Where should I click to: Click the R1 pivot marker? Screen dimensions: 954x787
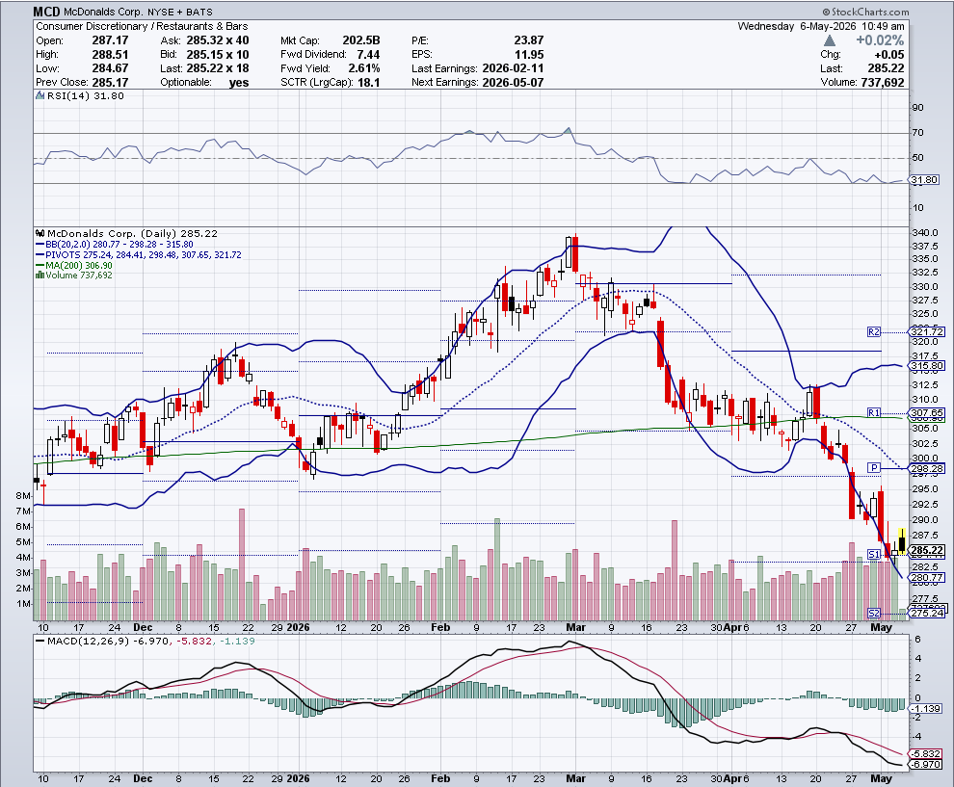874,413
